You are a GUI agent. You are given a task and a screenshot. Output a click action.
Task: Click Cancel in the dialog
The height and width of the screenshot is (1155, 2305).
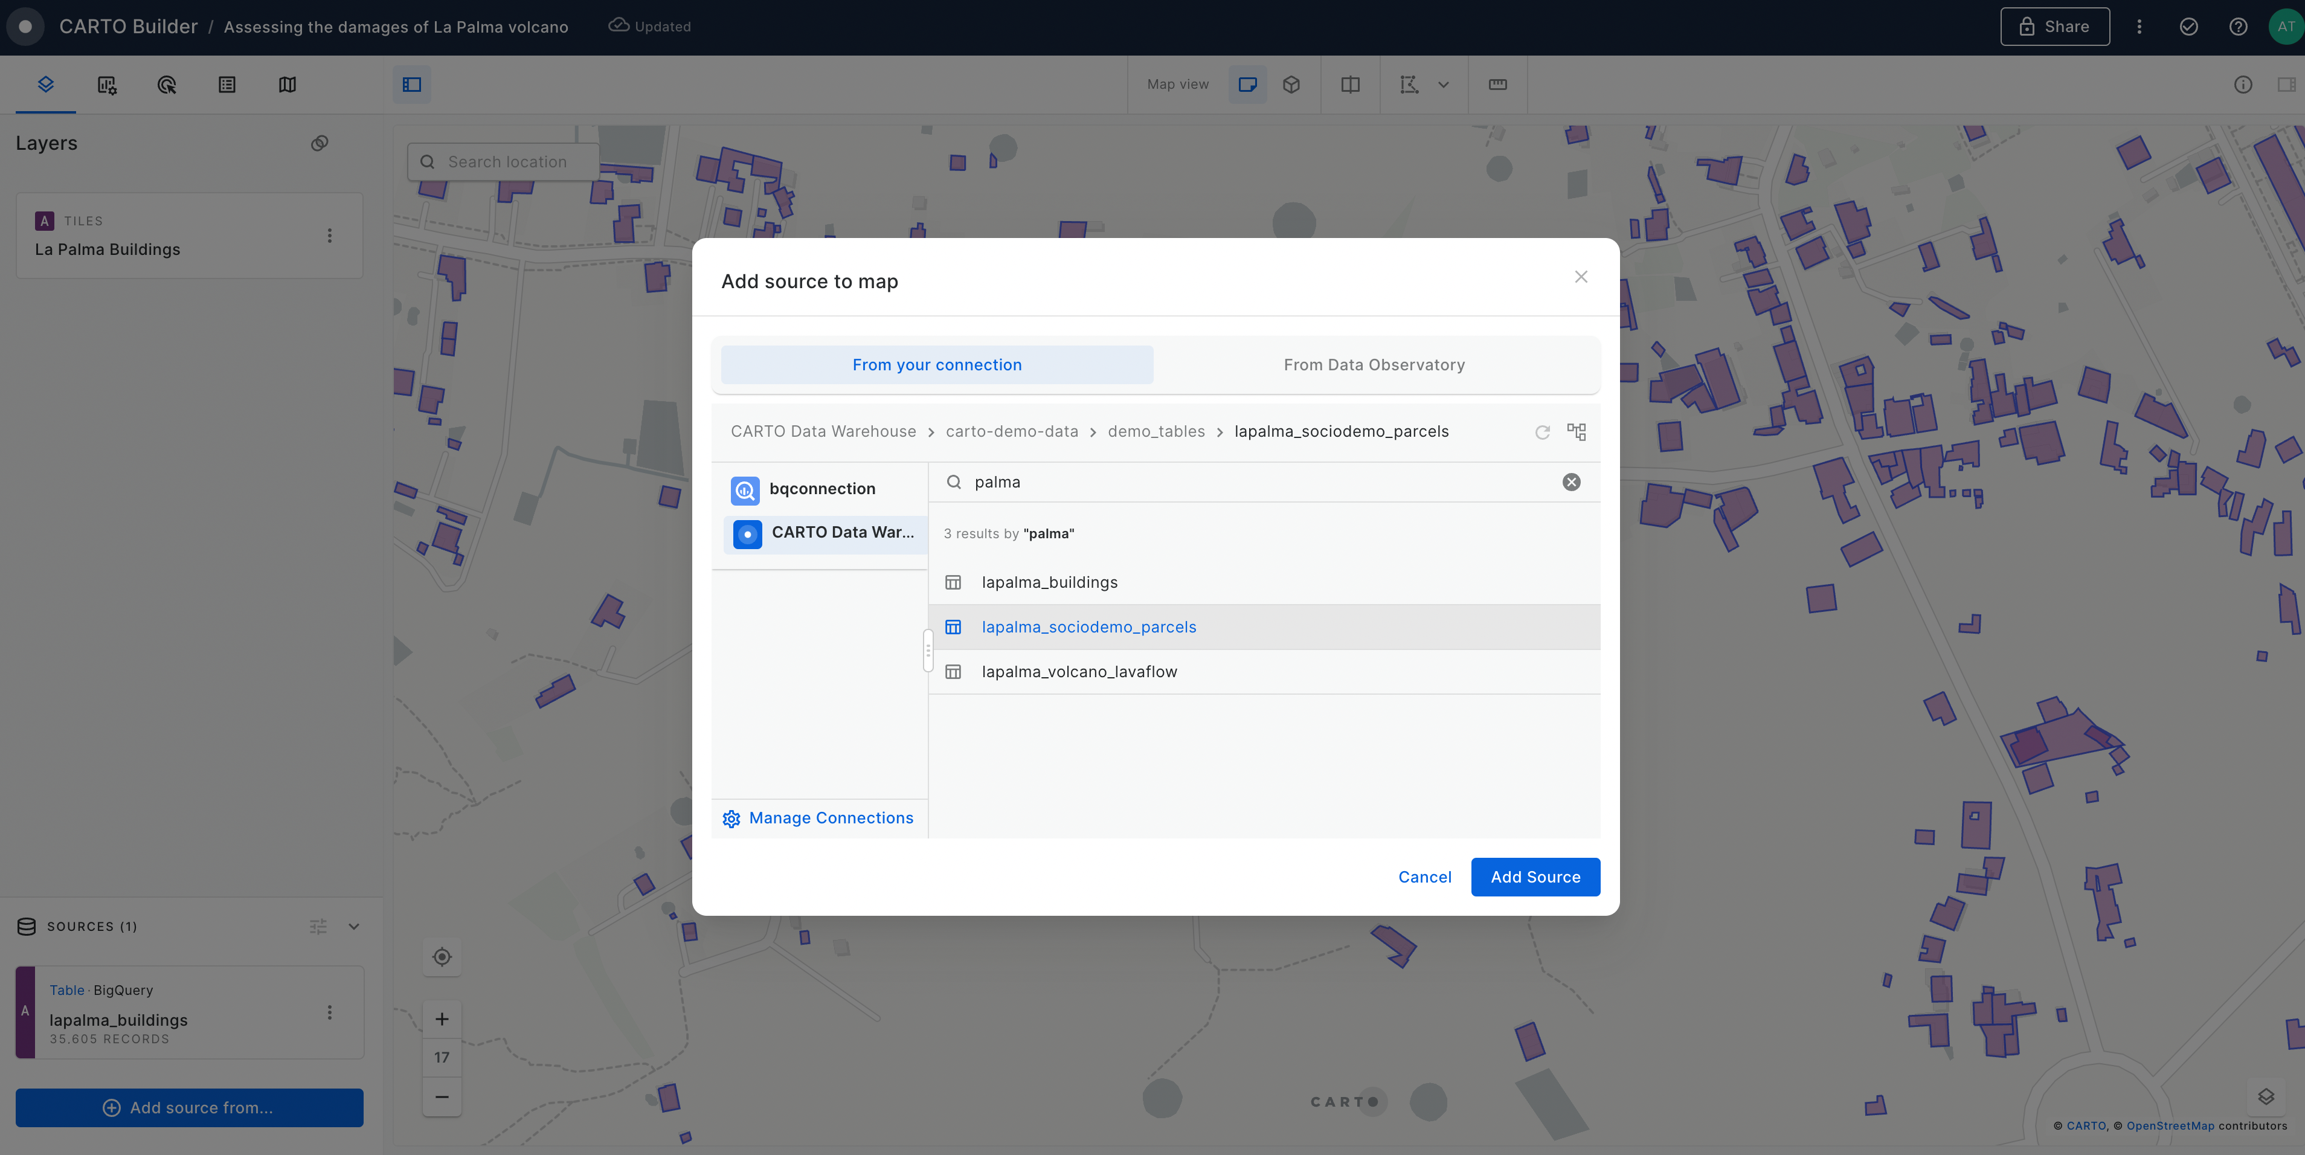click(1424, 877)
